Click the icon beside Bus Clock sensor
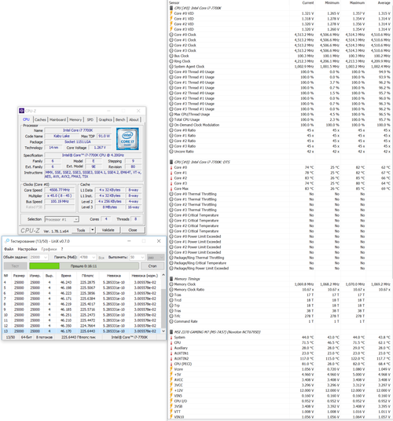Viewport: 393px width, 421px height. tap(171, 56)
